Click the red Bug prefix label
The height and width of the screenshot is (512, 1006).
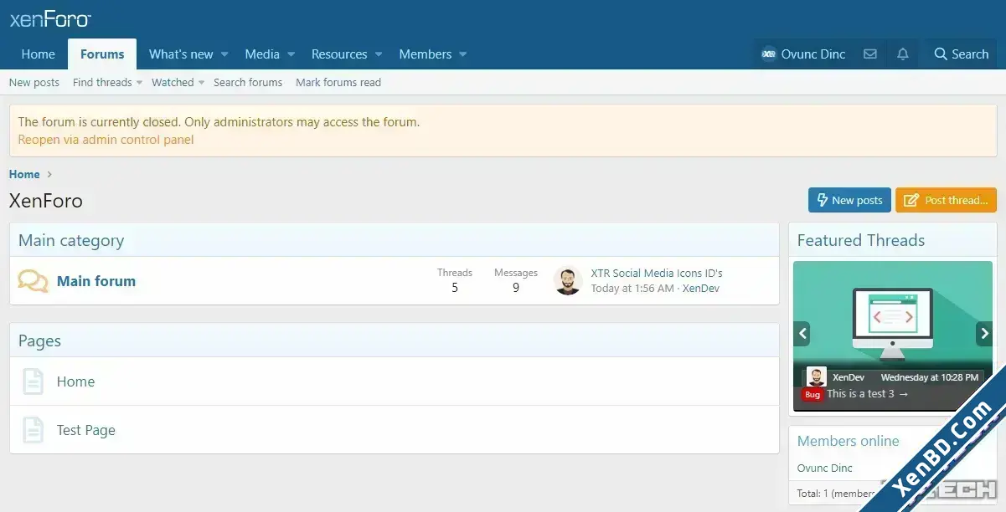point(813,394)
